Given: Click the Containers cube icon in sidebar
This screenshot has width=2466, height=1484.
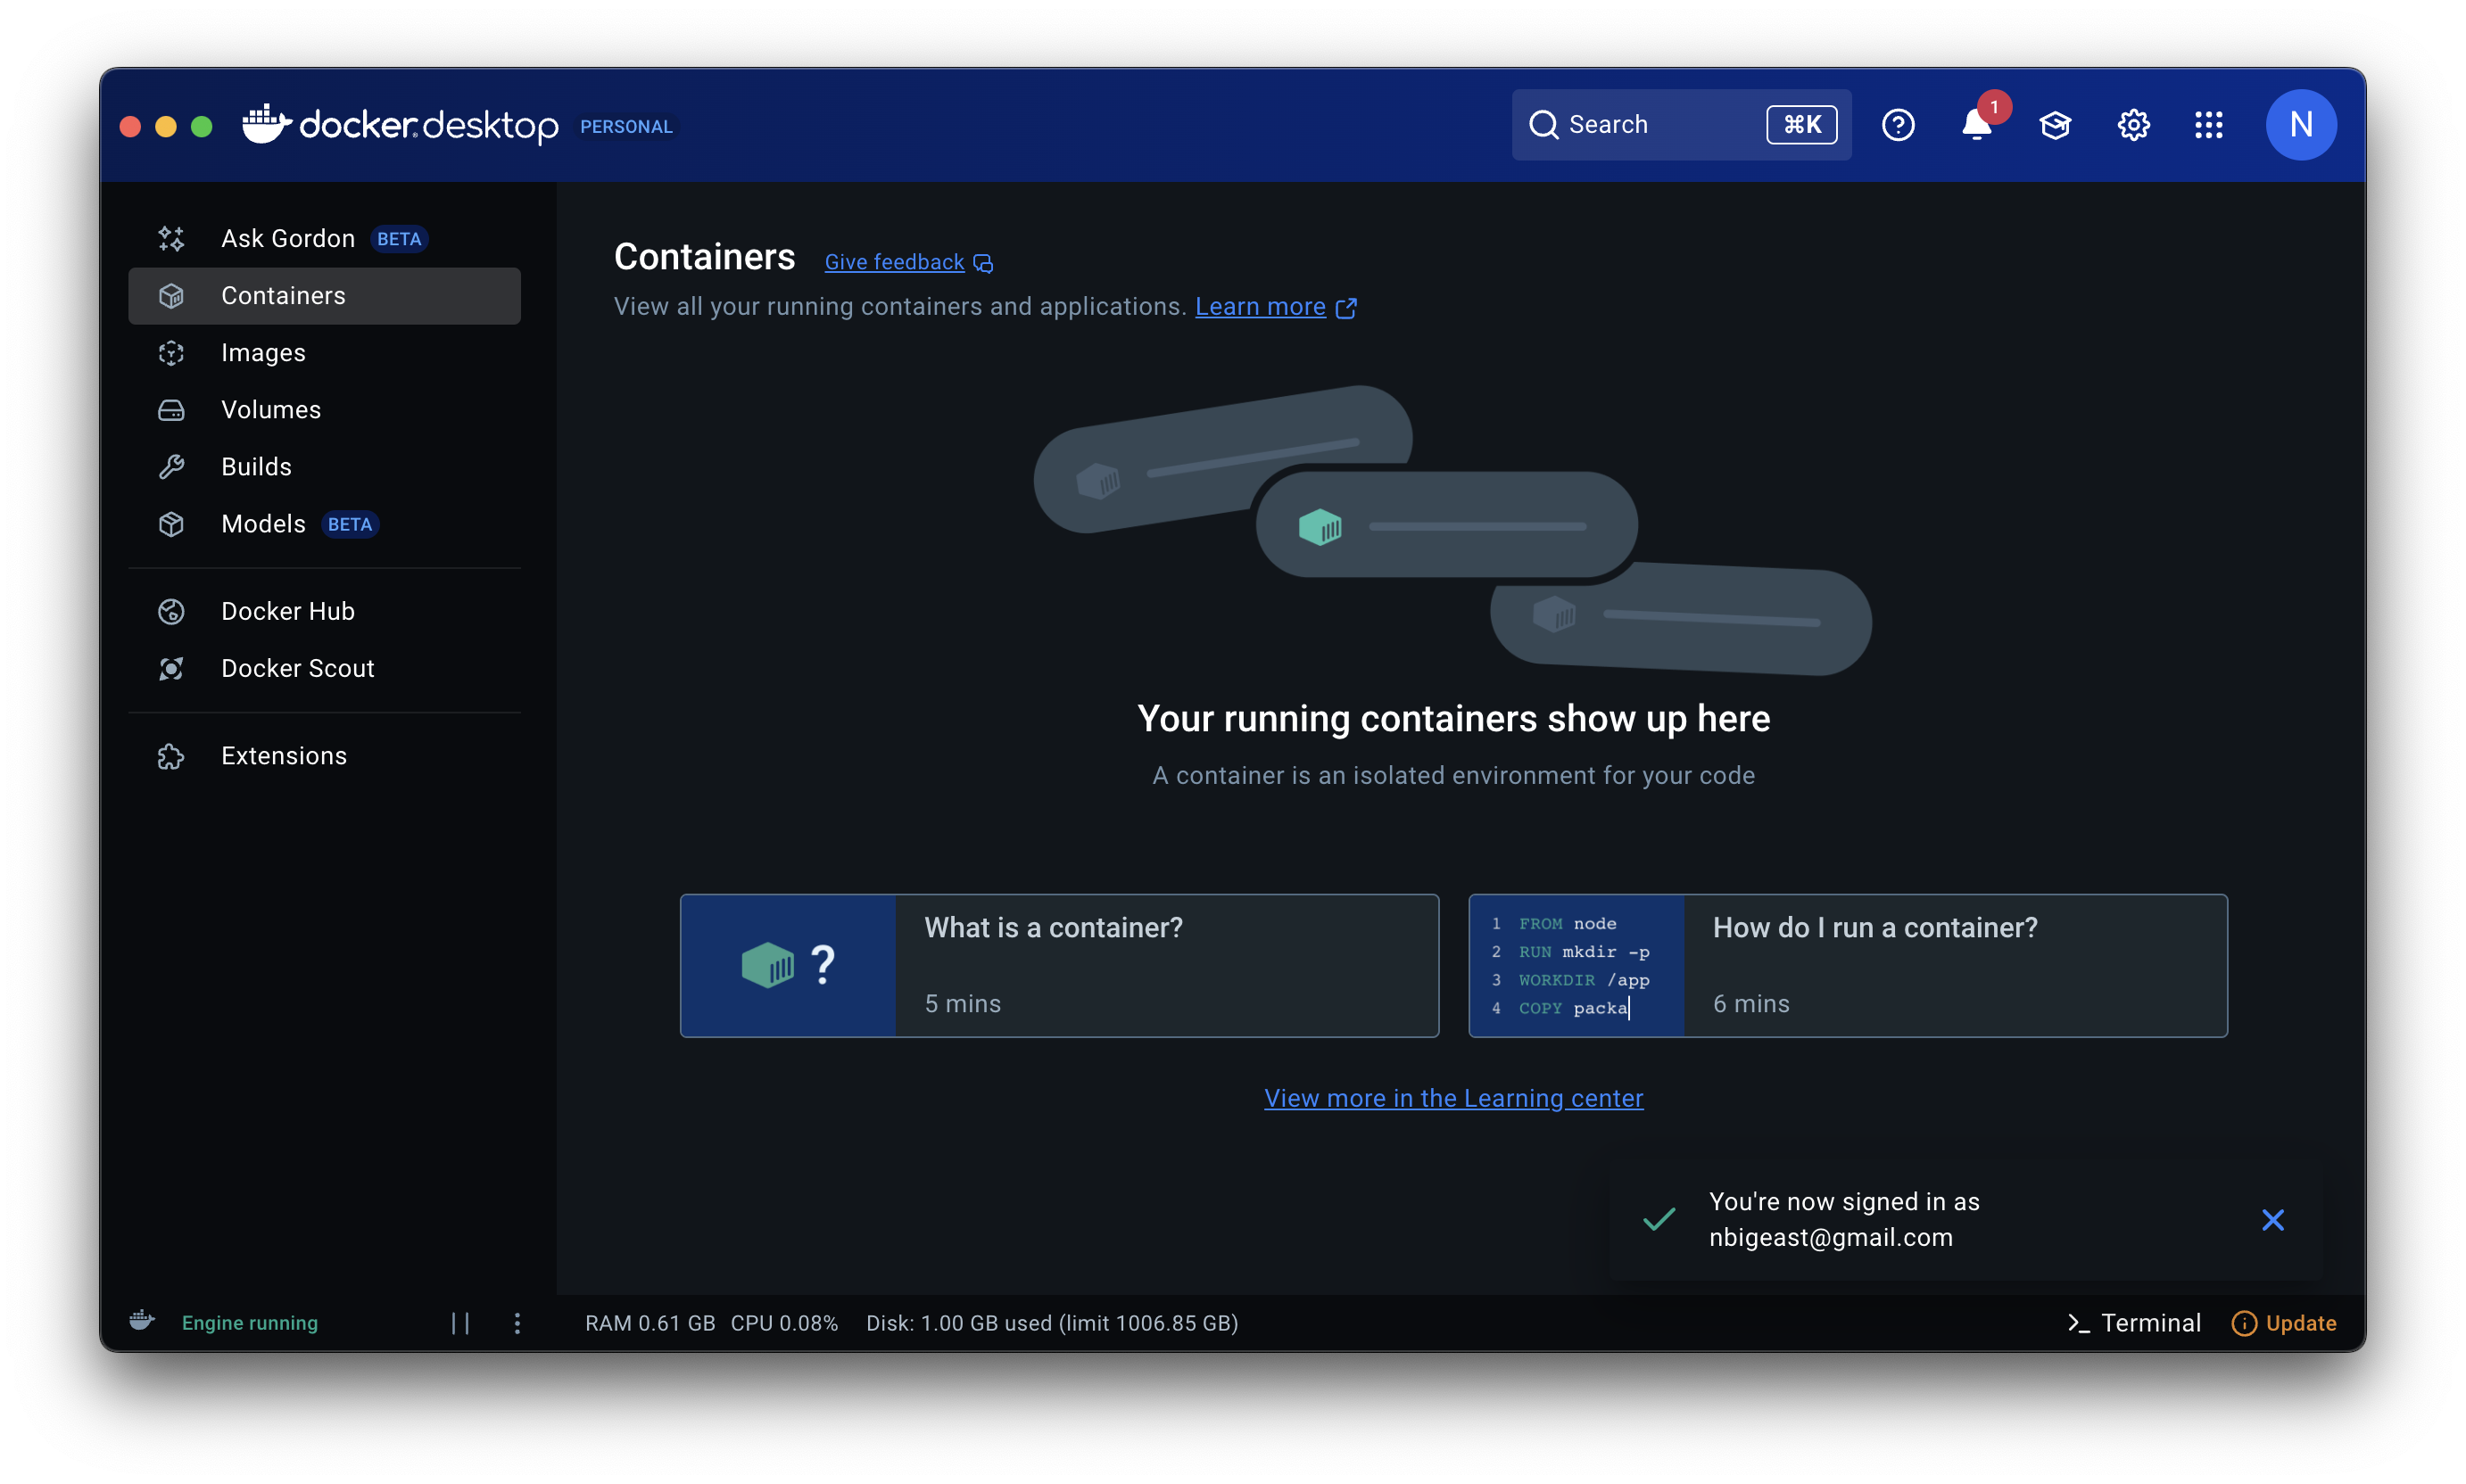Looking at the screenshot, I should click(x=171, y=295).
